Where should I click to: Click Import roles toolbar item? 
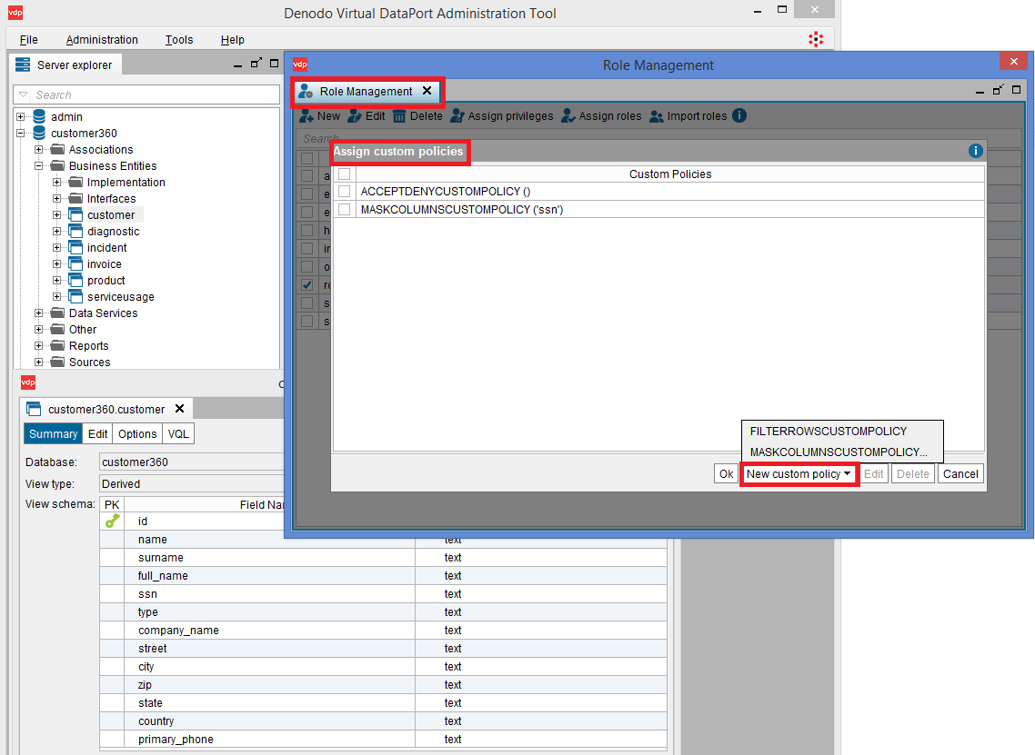click(688, 116)
